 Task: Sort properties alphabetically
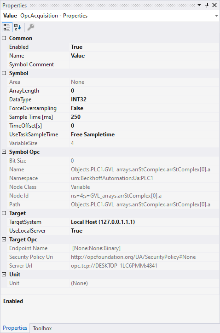[17, 27]
